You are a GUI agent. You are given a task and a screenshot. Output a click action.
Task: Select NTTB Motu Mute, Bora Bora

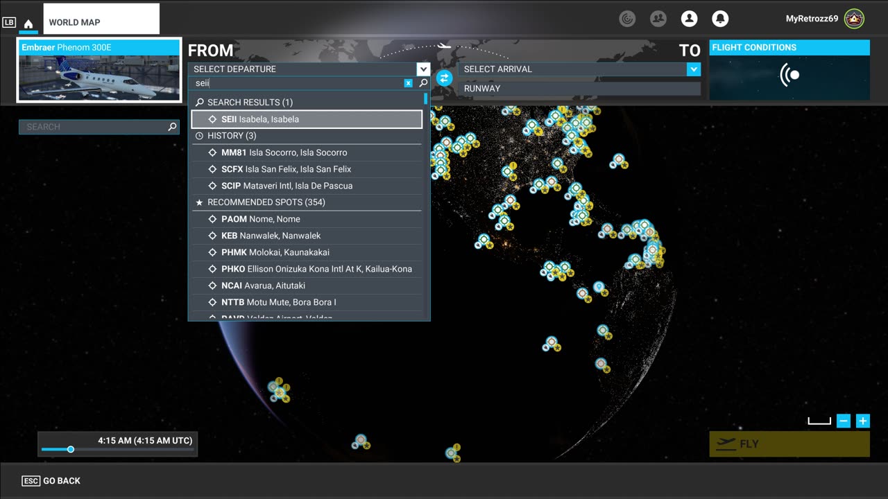(x=307, y=302)
